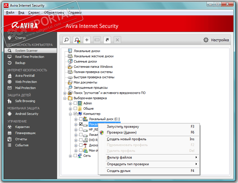This screenshot has height=183, width=238.
Task: Select Мои документы profile
Action: click(85, 82)
